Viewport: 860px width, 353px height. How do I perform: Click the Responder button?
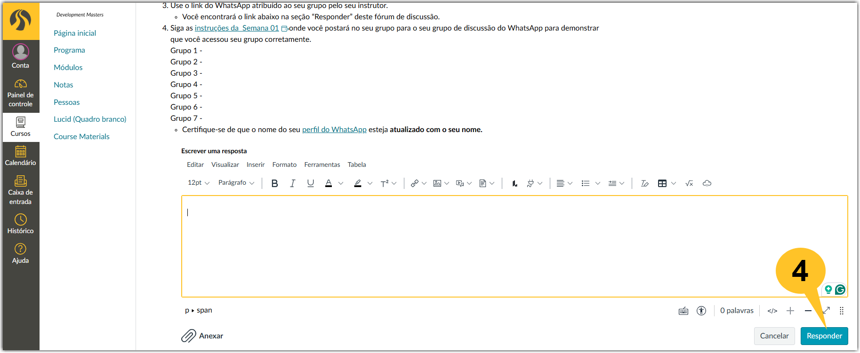coord(824,336)
